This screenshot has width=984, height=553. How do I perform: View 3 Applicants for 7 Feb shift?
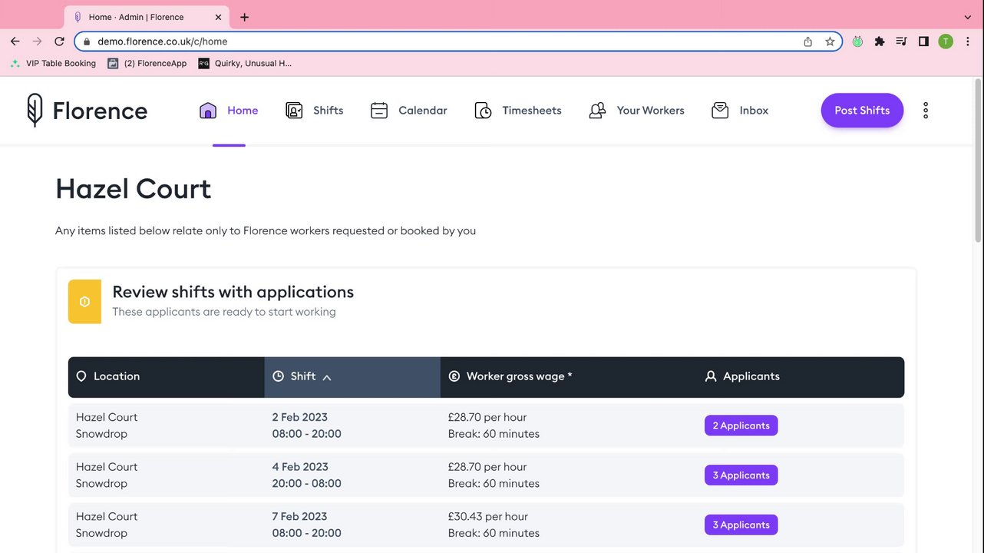tap(741, 525)
